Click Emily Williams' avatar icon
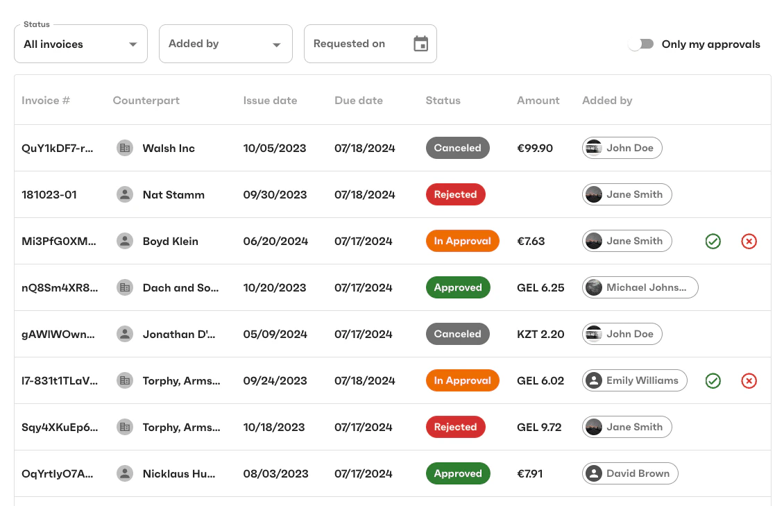784x506 pixels. (x=593, y=380)
